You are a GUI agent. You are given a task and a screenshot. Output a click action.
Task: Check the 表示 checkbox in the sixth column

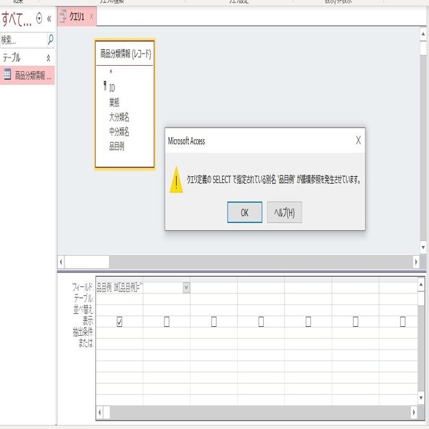(356, 322)
